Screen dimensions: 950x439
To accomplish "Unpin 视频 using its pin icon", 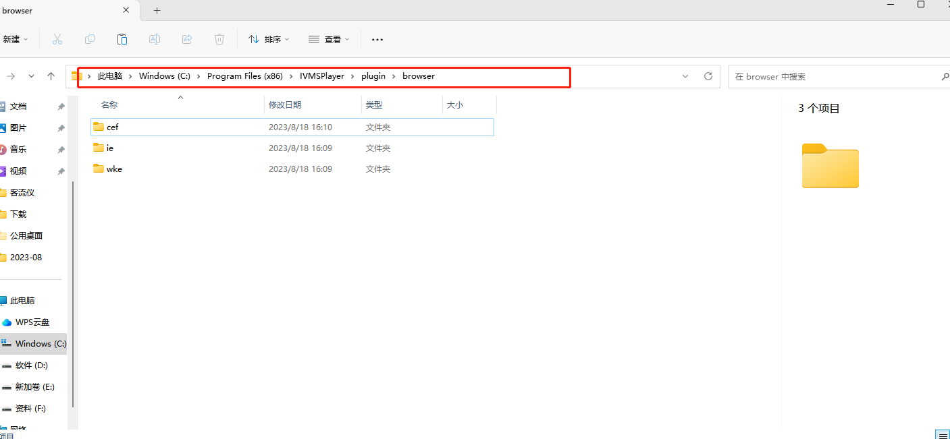I will pyautogui.click(x=61, y=171).
